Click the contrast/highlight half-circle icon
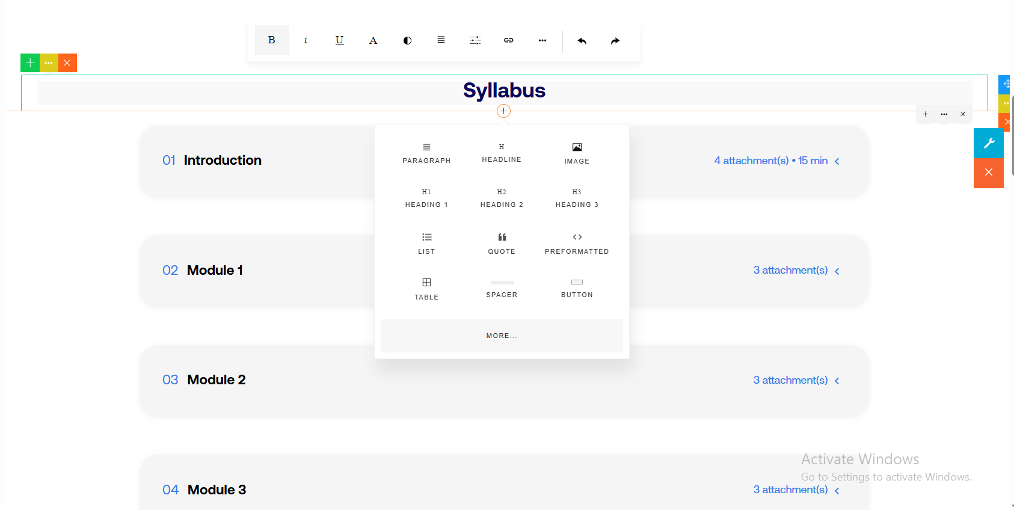 pyautogui.click(x=407, y=40)
